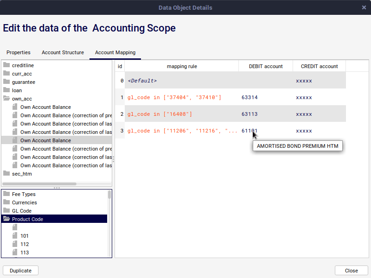Click the Close button at bottom
The width and height of the screenshot is (371, 278).
351,271
